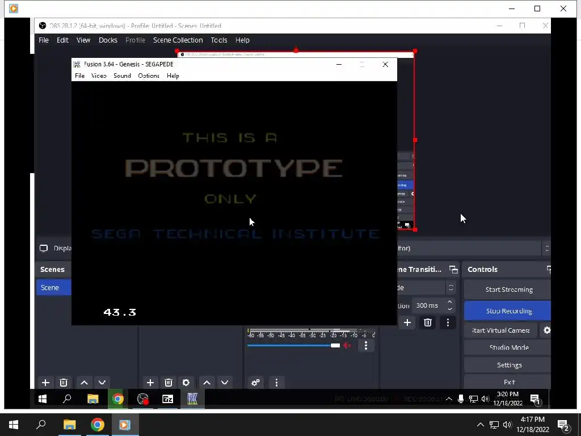581x436 pixels.
Task: Open File Explorer from outer Windows taskbar
Action: (x=69, y=425)
